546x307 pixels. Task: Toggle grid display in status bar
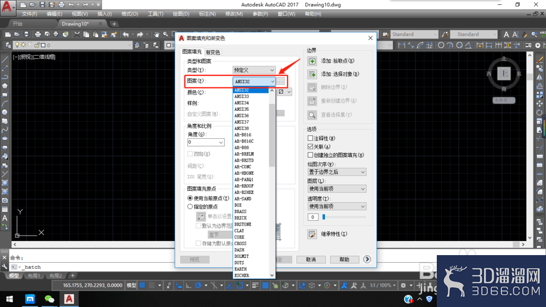(x=142, y=285)
